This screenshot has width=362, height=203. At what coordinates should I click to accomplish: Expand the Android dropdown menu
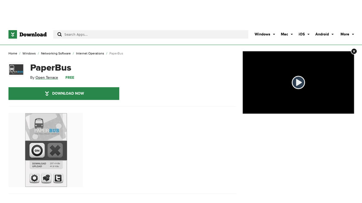tap(325, 34)
